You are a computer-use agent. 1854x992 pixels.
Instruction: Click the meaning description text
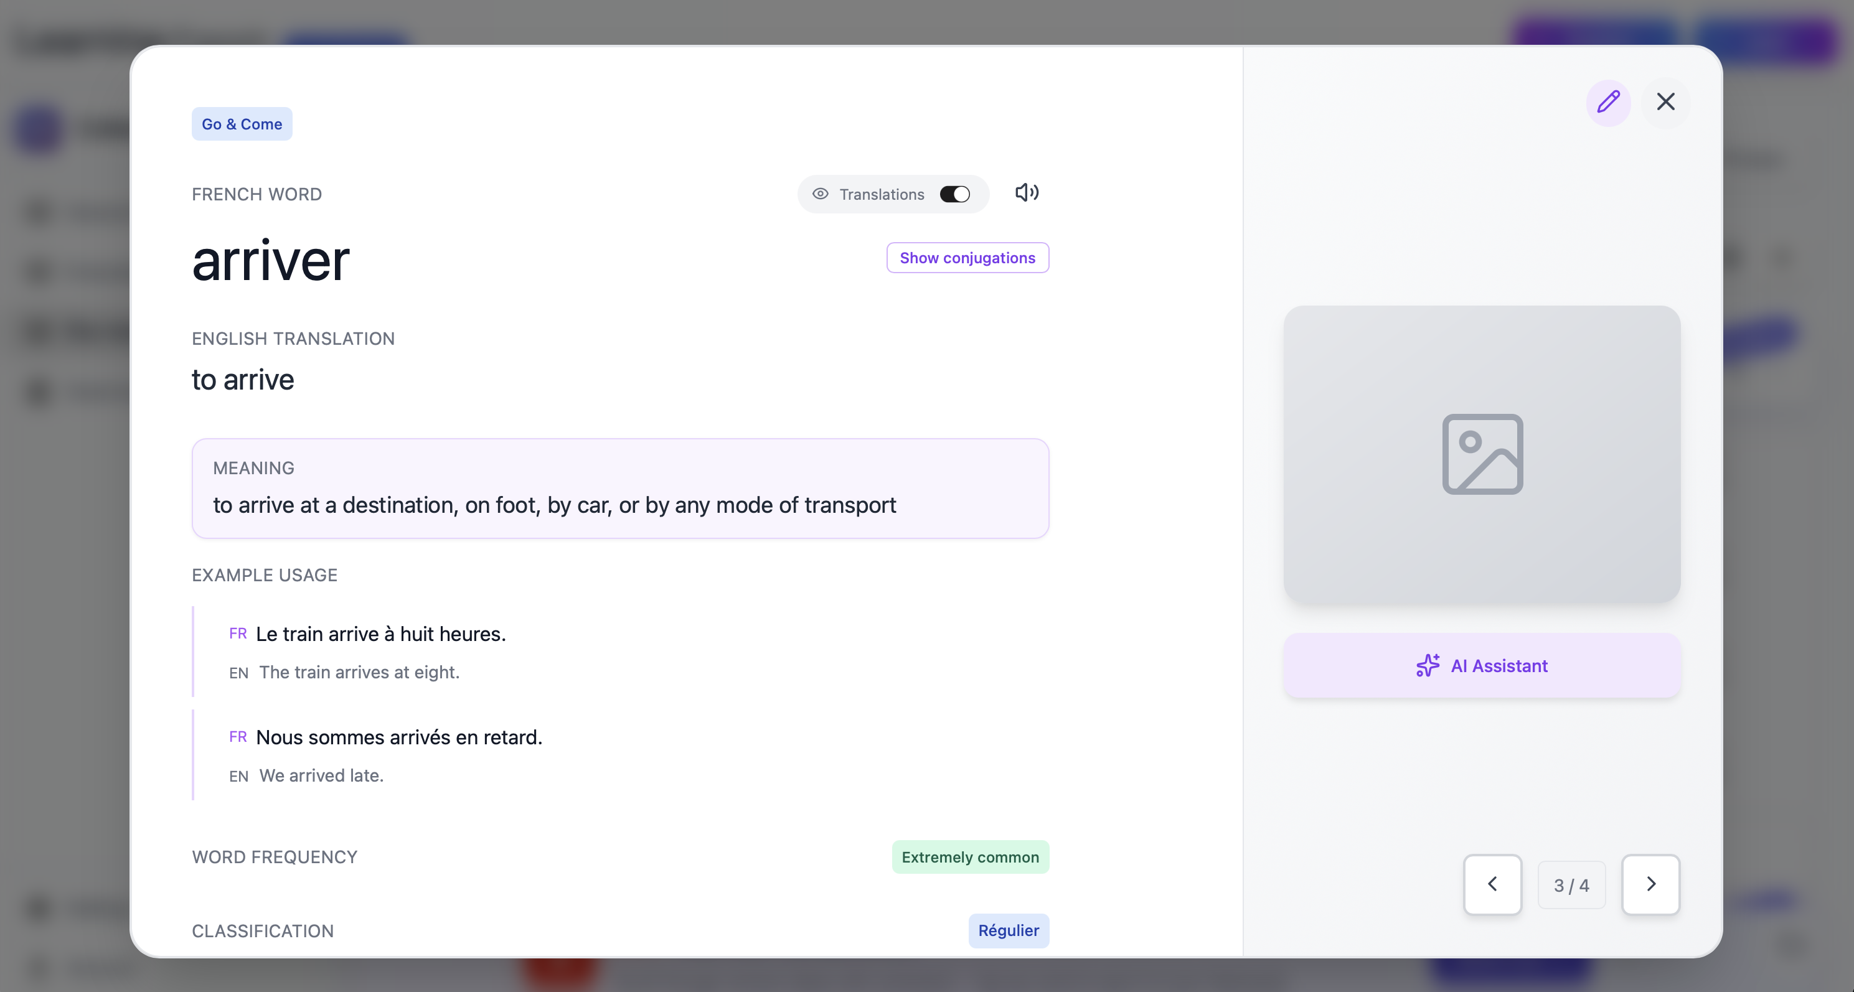(x=554, y=505)
